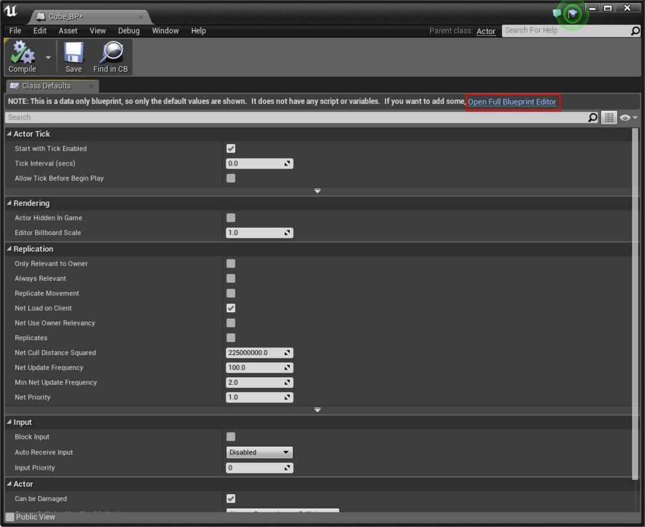
Task: Click the tutorials graduation cap icon
Action: pyautogui.click(x=572, y=15)
